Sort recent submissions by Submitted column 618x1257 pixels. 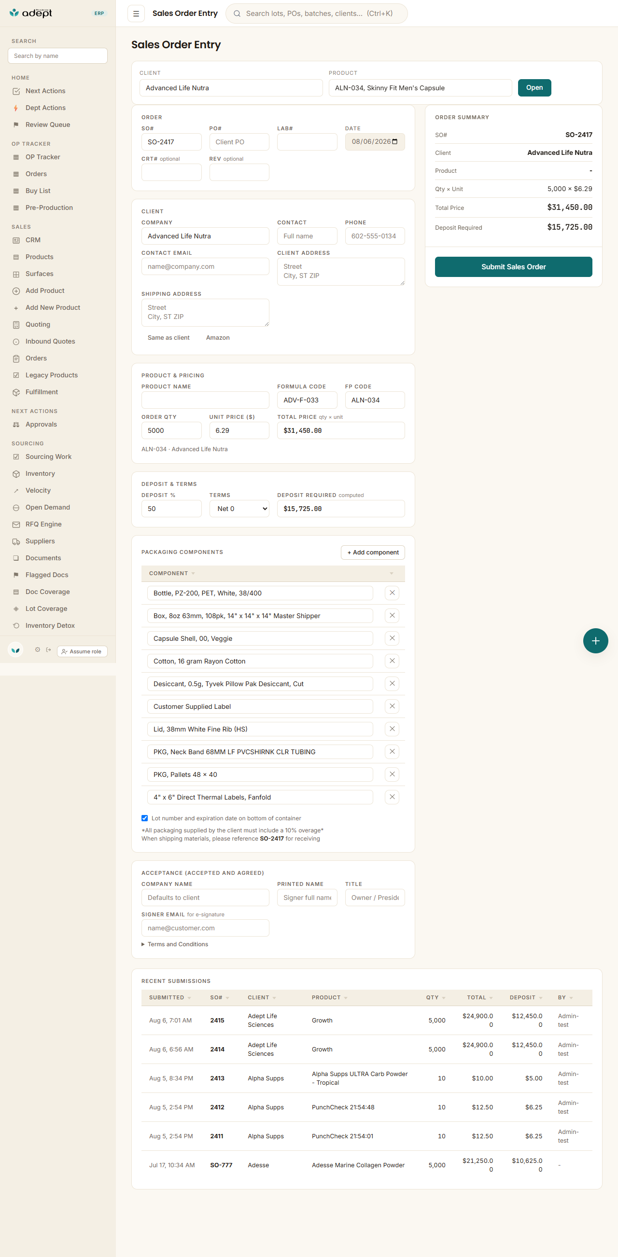(170, 997)
